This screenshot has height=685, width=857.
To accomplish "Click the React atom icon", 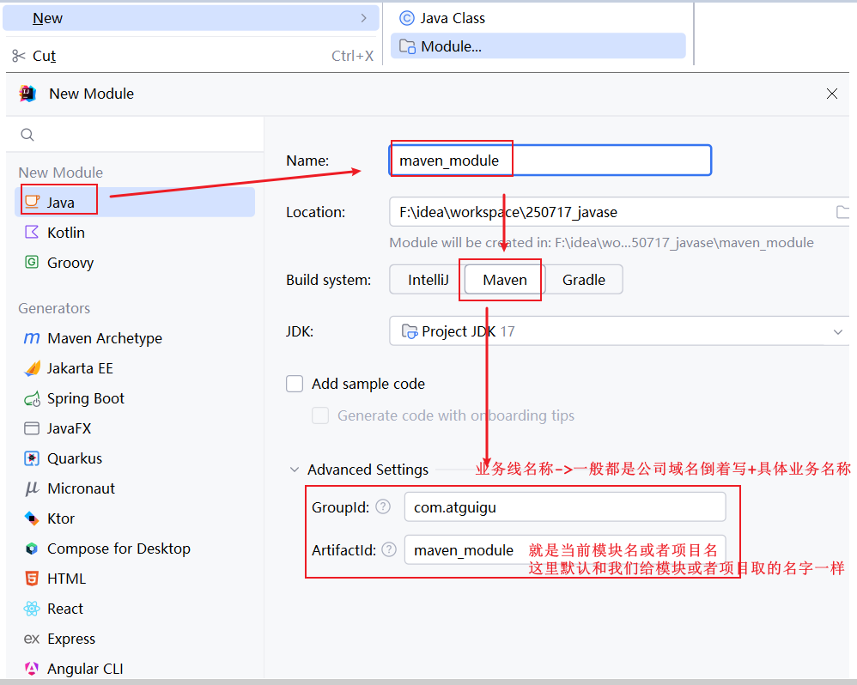I will click(32, 609).
